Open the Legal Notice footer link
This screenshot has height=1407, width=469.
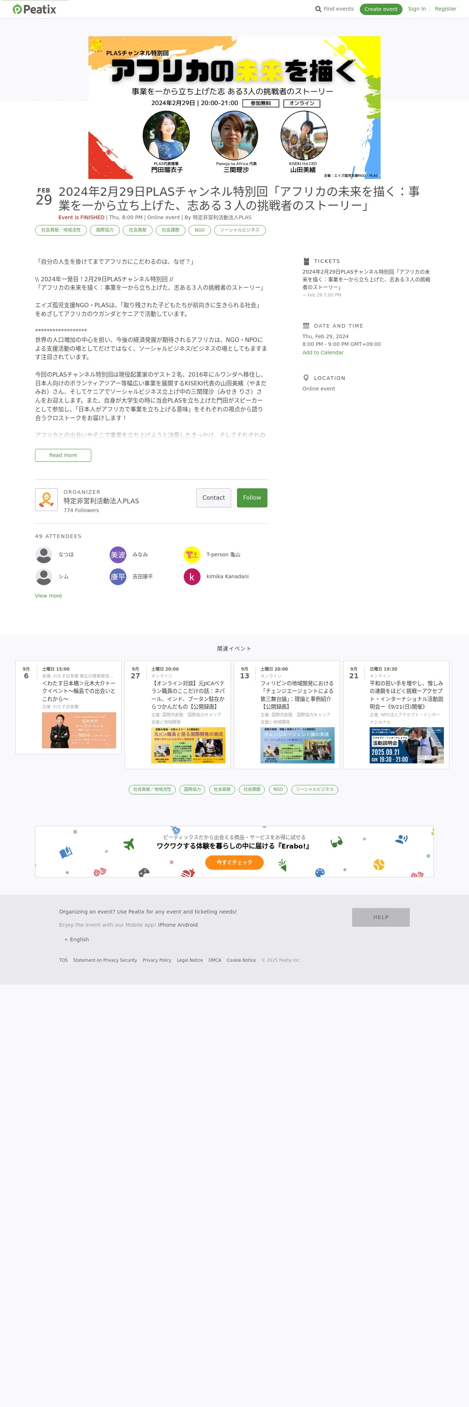[190, 960]
